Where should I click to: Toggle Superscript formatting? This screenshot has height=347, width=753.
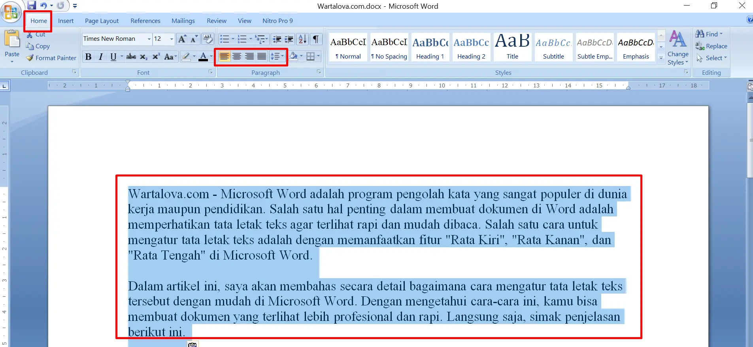[156, 57]
